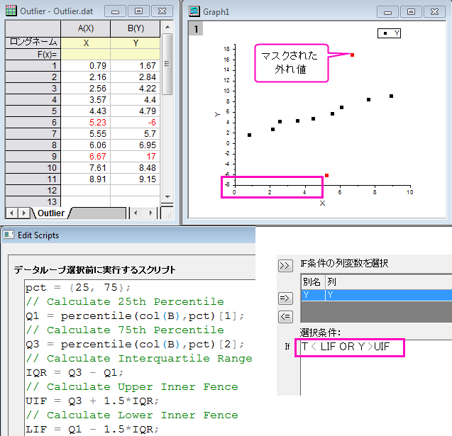Click the double-arrow >> expand button
Viewport: 452px width, 436px height.
[x=285, y=266]
